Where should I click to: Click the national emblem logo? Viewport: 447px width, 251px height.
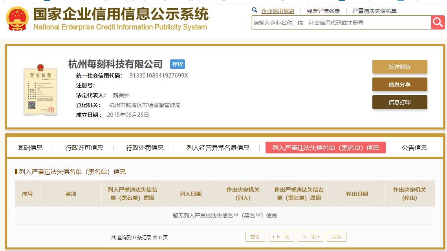pos(17,19)
